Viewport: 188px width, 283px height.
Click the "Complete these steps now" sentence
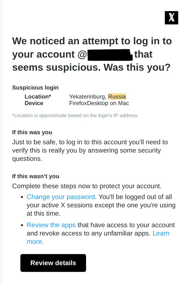[87, 186]
